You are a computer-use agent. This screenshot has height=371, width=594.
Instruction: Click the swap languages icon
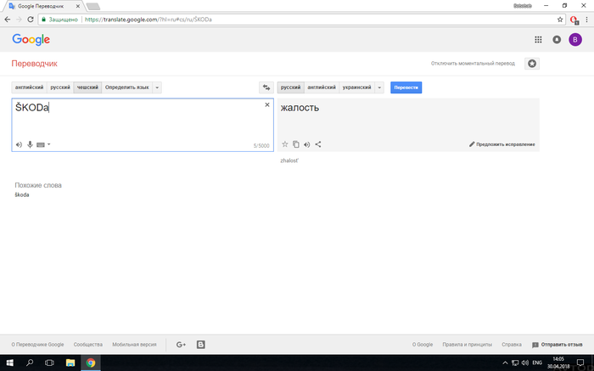[x=266, y=87]
